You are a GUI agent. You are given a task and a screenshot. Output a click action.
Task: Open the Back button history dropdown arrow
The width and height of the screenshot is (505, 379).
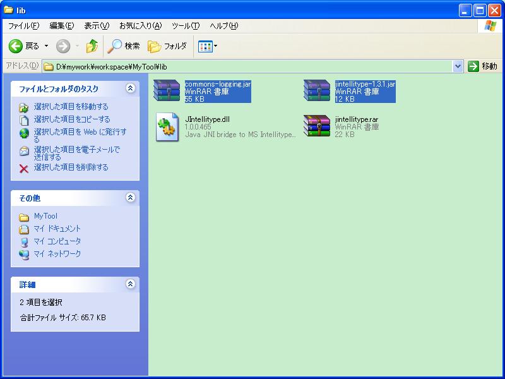pyautogui.click(x=46, y=46)
